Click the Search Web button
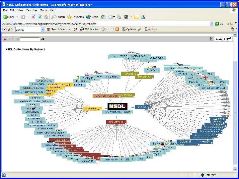Screen dimensions: 239x179 pyautogui.click(x=57, y=29)
